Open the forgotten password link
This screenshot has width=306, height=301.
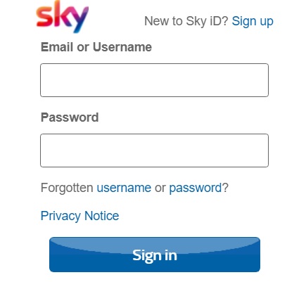(x=196, y=188)
